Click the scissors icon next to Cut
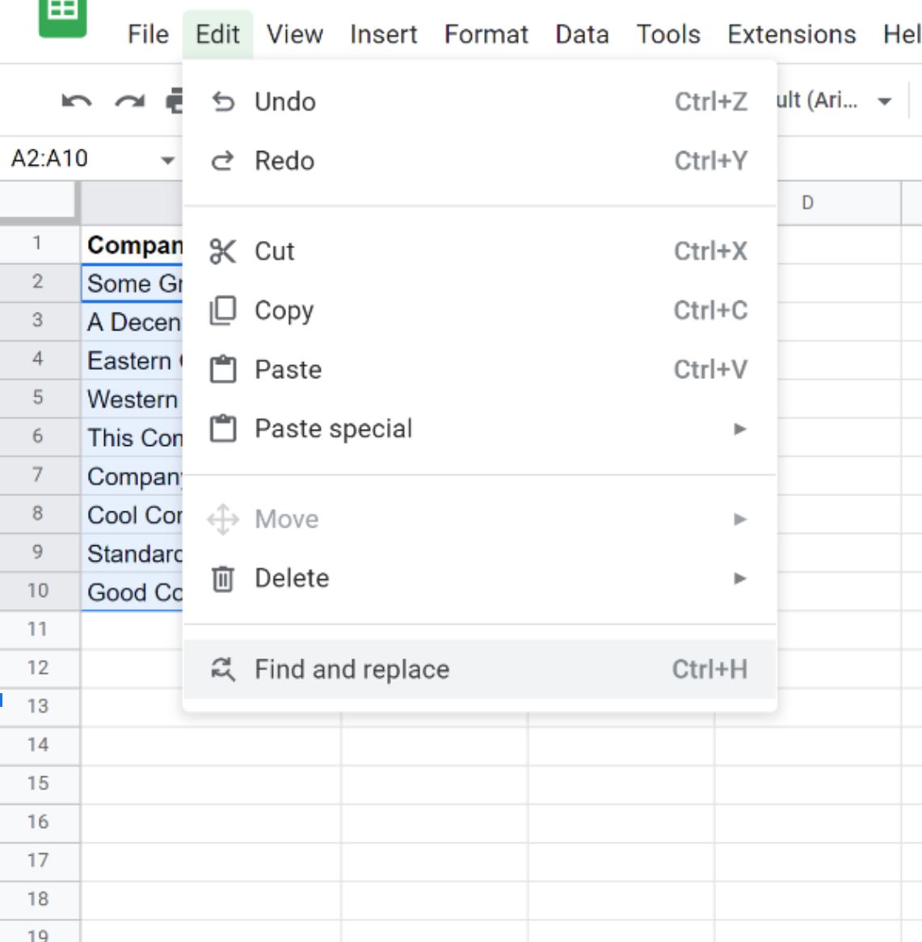Image resolution: width=922 pixels, height=942 pixels. (x=223, y=251)
